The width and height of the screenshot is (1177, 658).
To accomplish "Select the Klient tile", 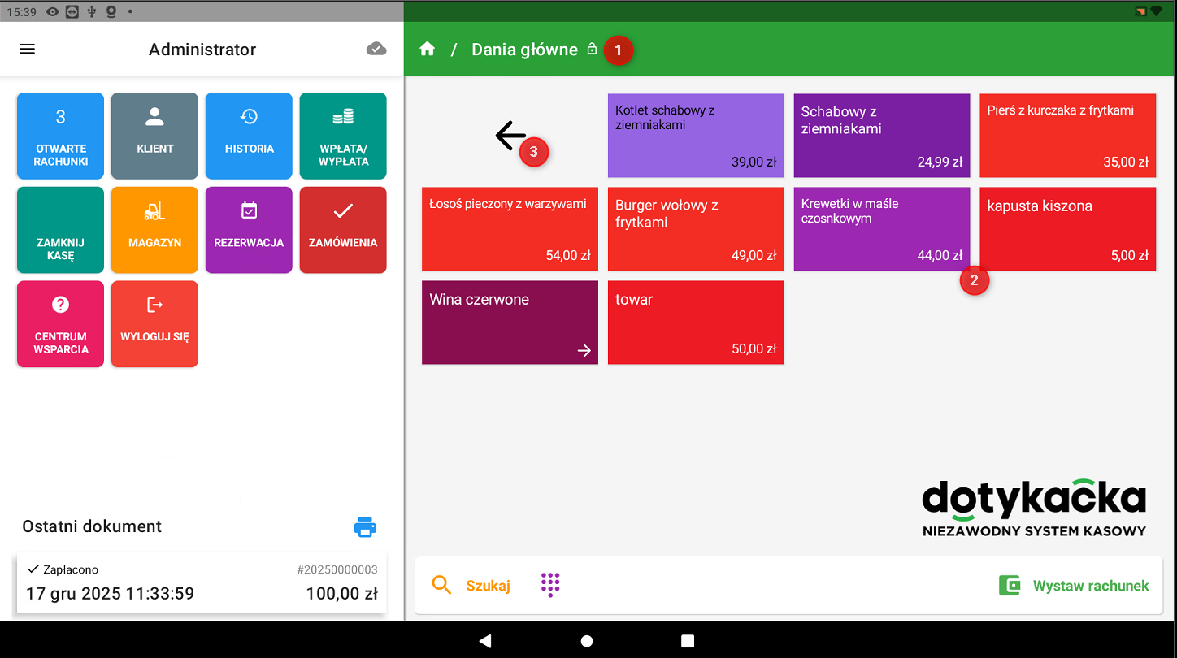I will [x=154, y=136].
